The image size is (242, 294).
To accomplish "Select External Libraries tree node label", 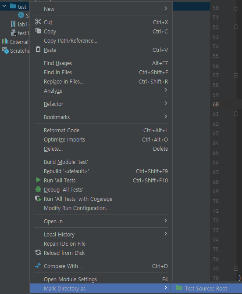I will [19, 42].
